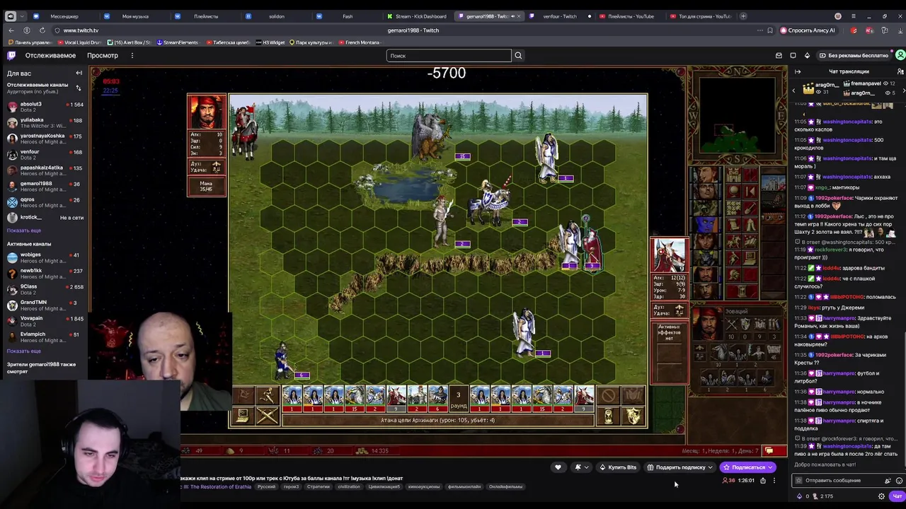Open the Просмотр navigation item
The width and height of the screenshot is (906, 509).
[x=103, y=55]
